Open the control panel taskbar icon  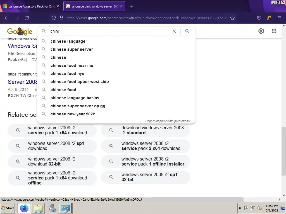point(66,208)
